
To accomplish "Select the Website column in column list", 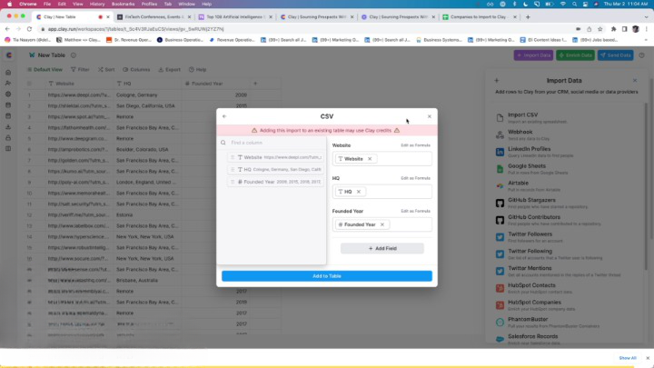I will coord(276,157).
